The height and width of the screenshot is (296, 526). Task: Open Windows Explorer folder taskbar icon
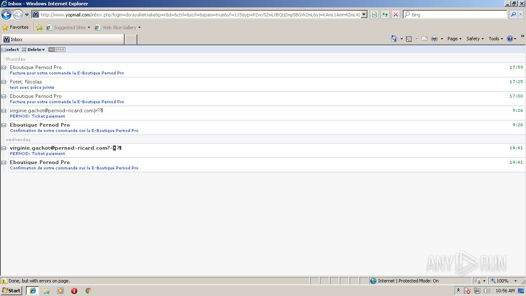click(46, 291)
